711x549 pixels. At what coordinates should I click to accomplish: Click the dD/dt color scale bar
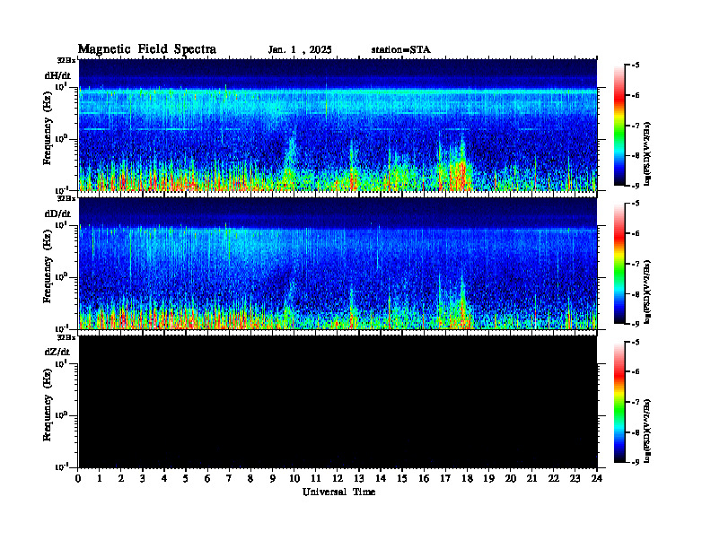(x=619, y=264)
